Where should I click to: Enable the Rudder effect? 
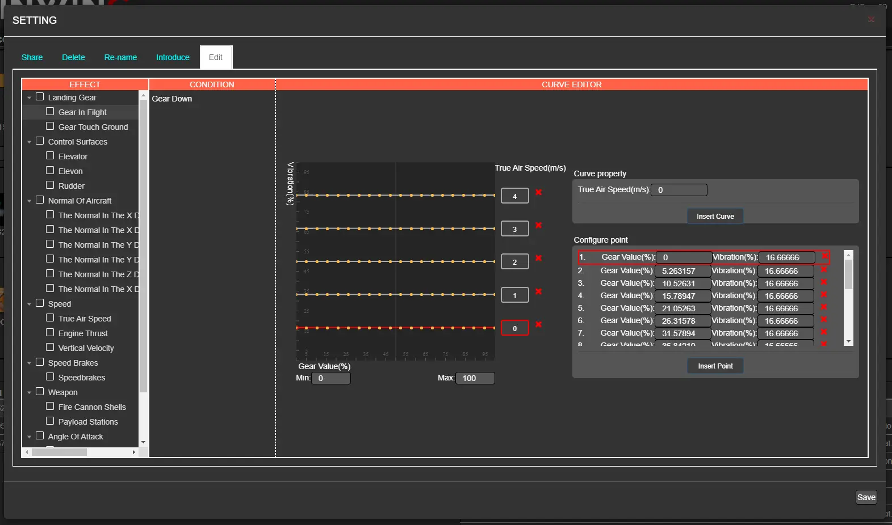[50, 185]
